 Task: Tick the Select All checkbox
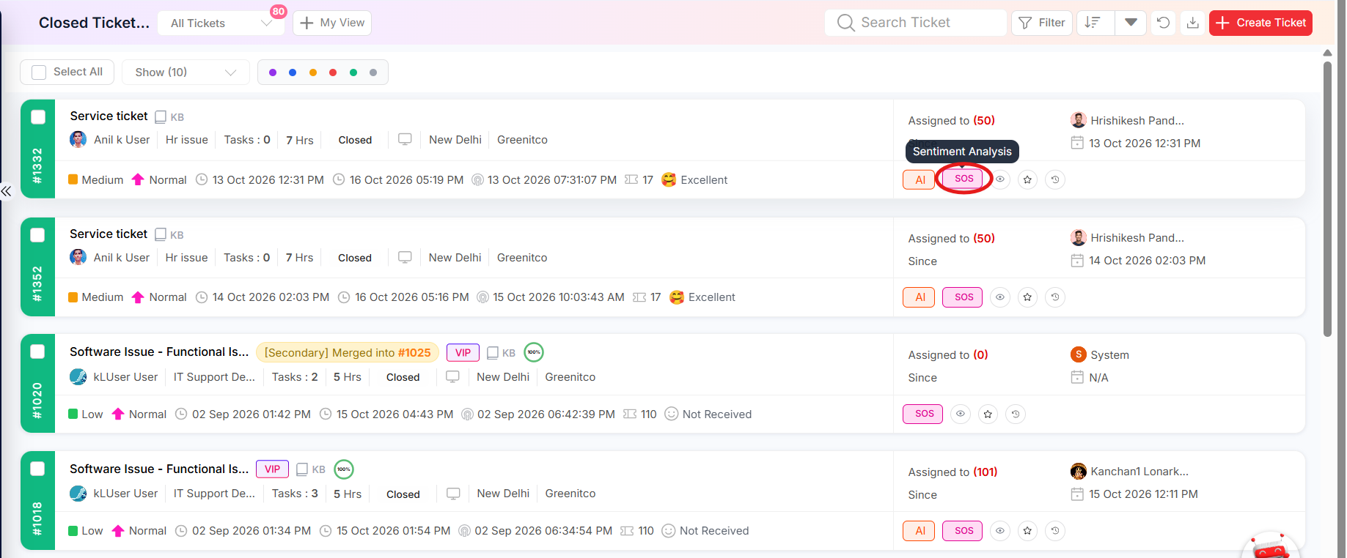click(40, 72)
